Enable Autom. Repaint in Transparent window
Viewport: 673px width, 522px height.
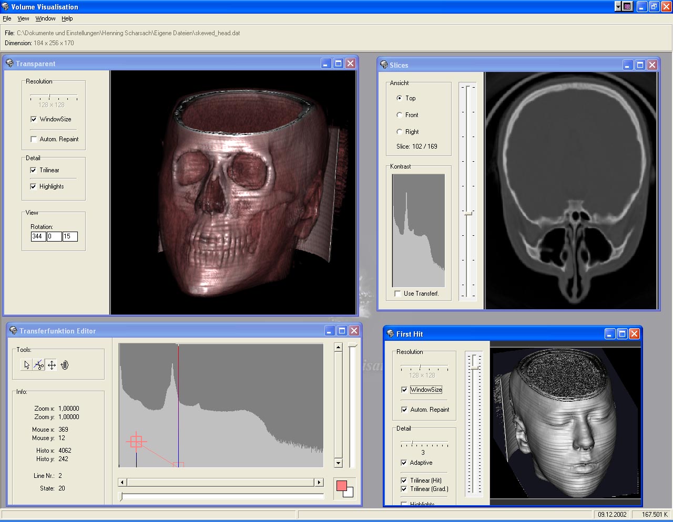click(34, 139)
